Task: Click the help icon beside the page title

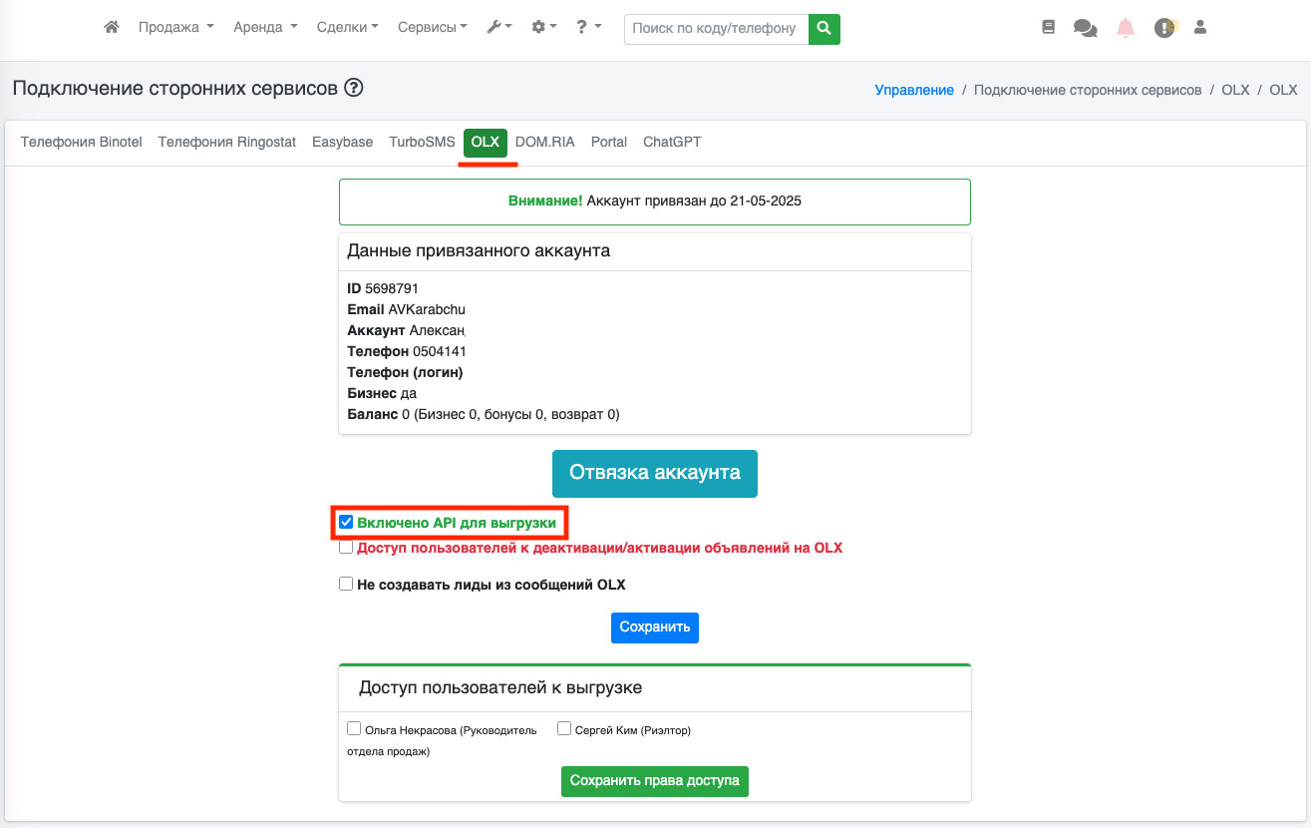Action: 354,88
